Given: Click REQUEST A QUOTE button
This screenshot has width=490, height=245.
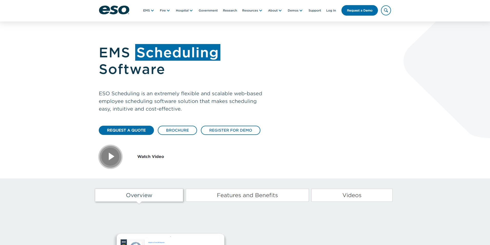Looking at the screenshot, I should (x=126, y=130).
